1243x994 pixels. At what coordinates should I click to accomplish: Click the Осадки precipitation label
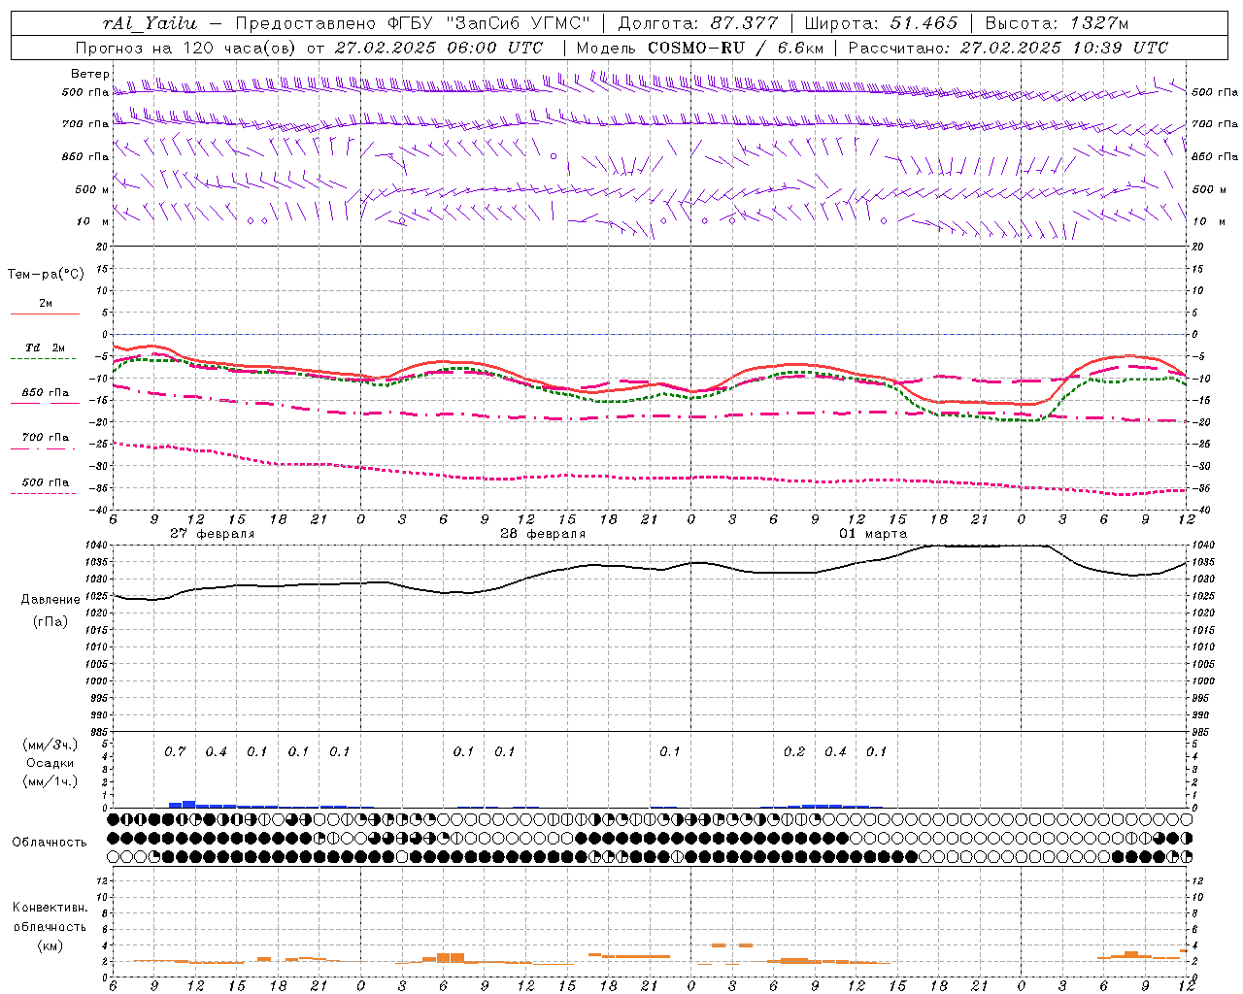(x=50, y=763)
